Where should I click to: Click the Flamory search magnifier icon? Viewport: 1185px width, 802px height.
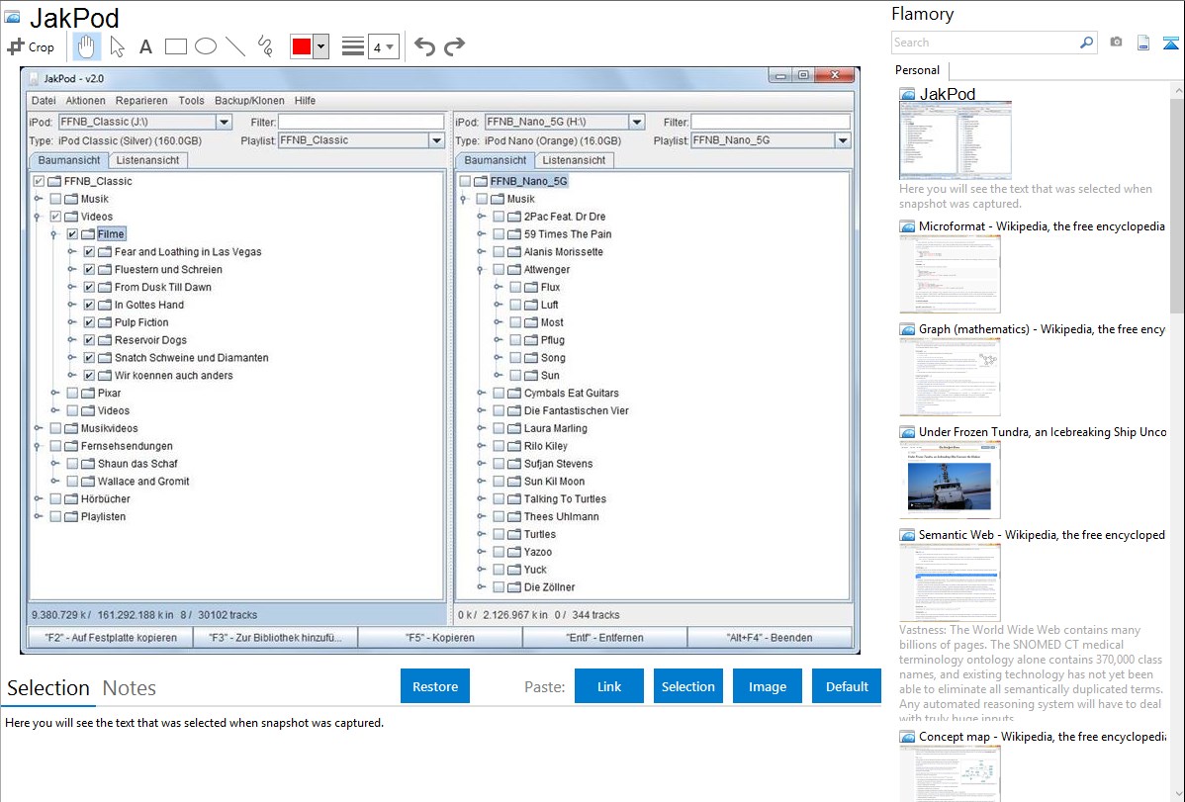pyautogui.click(x=1086, y=43)
